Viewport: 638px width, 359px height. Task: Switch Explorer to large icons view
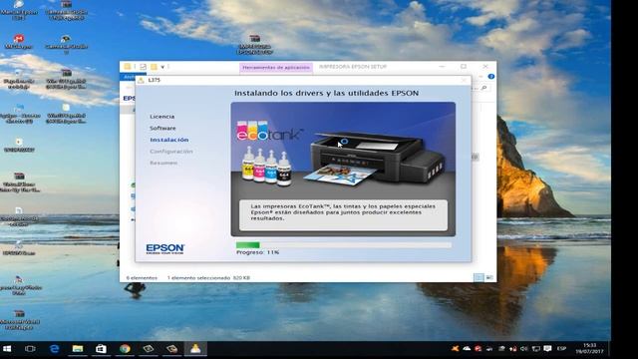click(x=489, y=277)
